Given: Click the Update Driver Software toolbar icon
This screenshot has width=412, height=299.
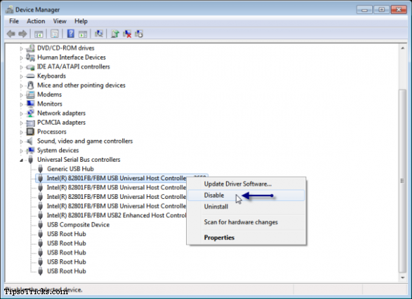Looking at the screenshot, I should [x=115, y=34].
